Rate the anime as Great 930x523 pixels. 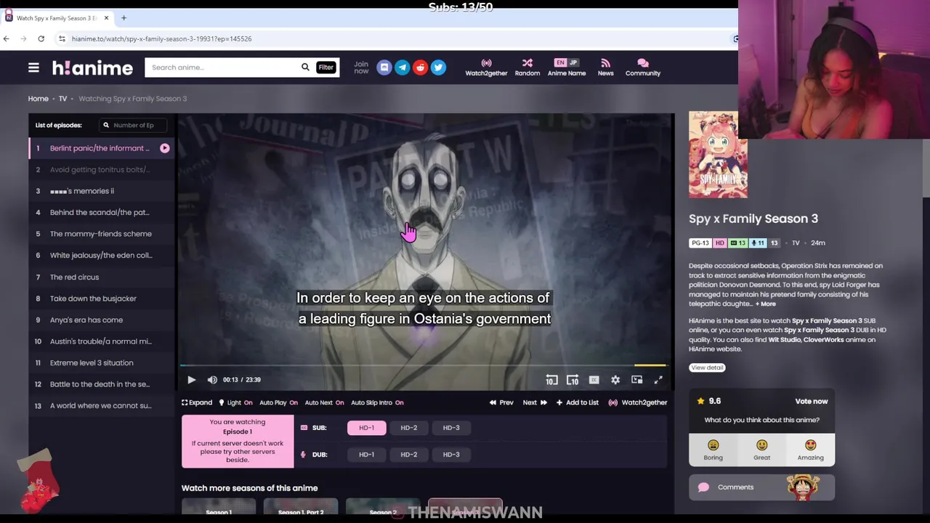click(x=761, y=450)
